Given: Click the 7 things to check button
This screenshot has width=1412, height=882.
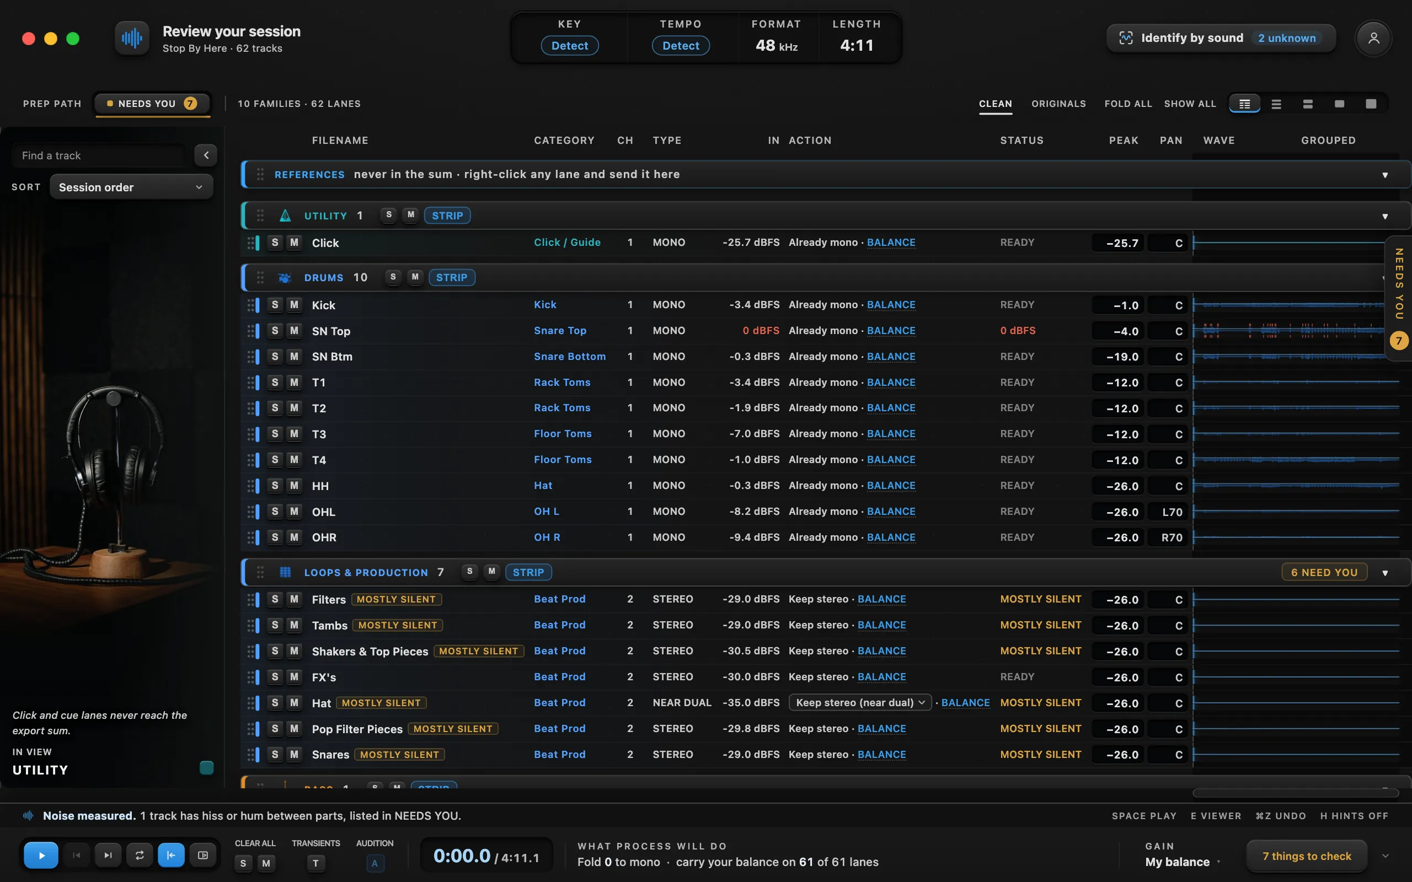Looking at the screenshot, I should coord(1307,856).
